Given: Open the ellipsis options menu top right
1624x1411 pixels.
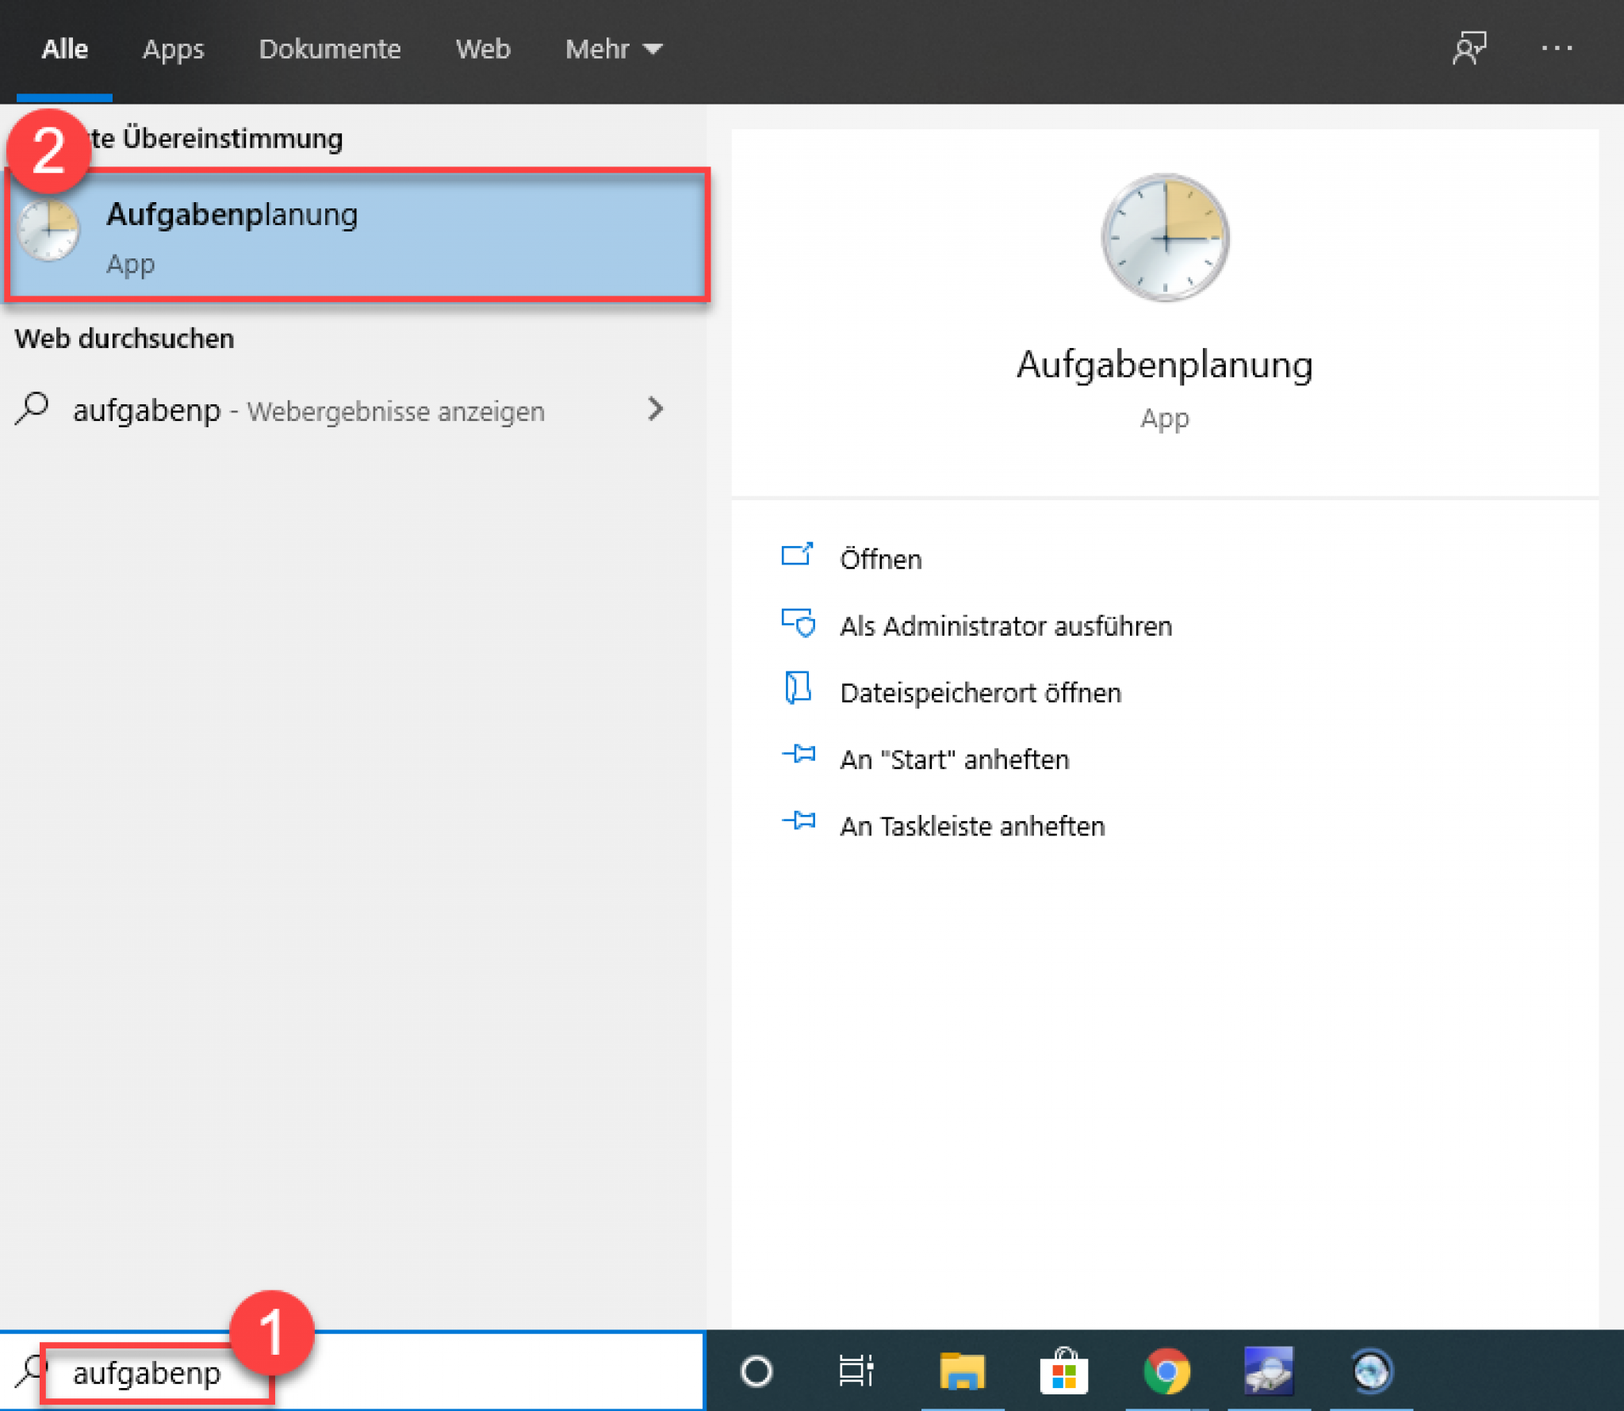Looking at the screenshot, I should tap(1557, 49).
